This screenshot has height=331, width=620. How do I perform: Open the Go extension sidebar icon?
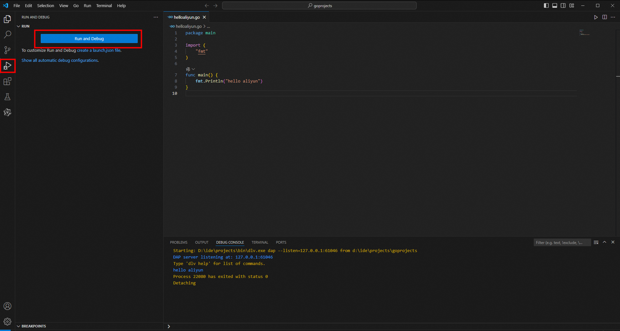point(7,112)
